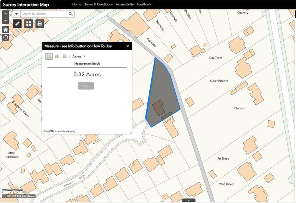Viewport: 296px width, 203px height.
Task: Select the Area measurement mode
Action: [49, 56]
